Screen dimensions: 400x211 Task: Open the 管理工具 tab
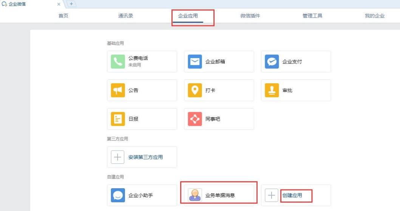[312, 16]
